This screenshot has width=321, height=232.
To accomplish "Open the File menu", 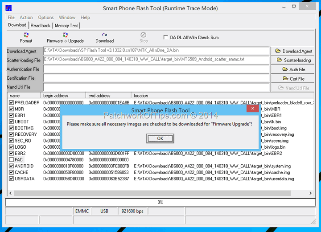I will [11, 17].
